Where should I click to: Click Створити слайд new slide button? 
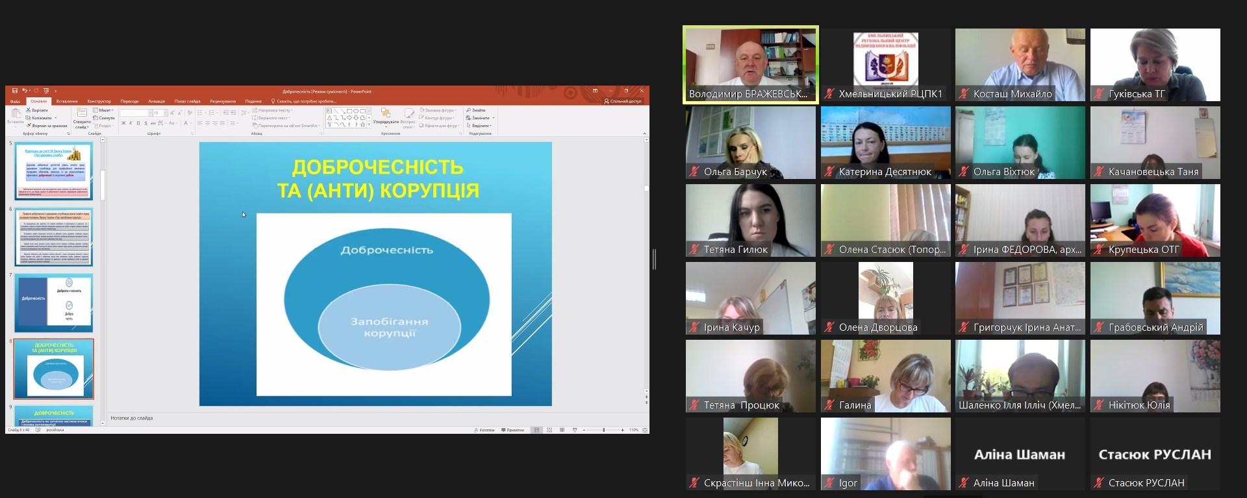tap(82, 117)
